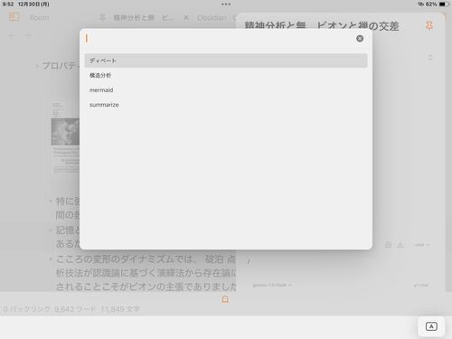Click the battery indicator in status bar
The width and height of the screenshot is (452, 339).
tap(443, 5)
